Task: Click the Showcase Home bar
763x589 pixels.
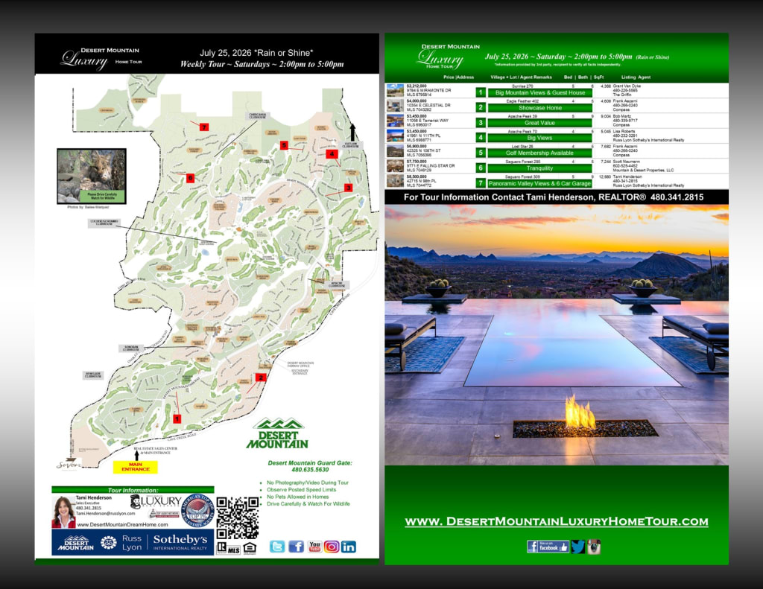Action: pos(540,108)
